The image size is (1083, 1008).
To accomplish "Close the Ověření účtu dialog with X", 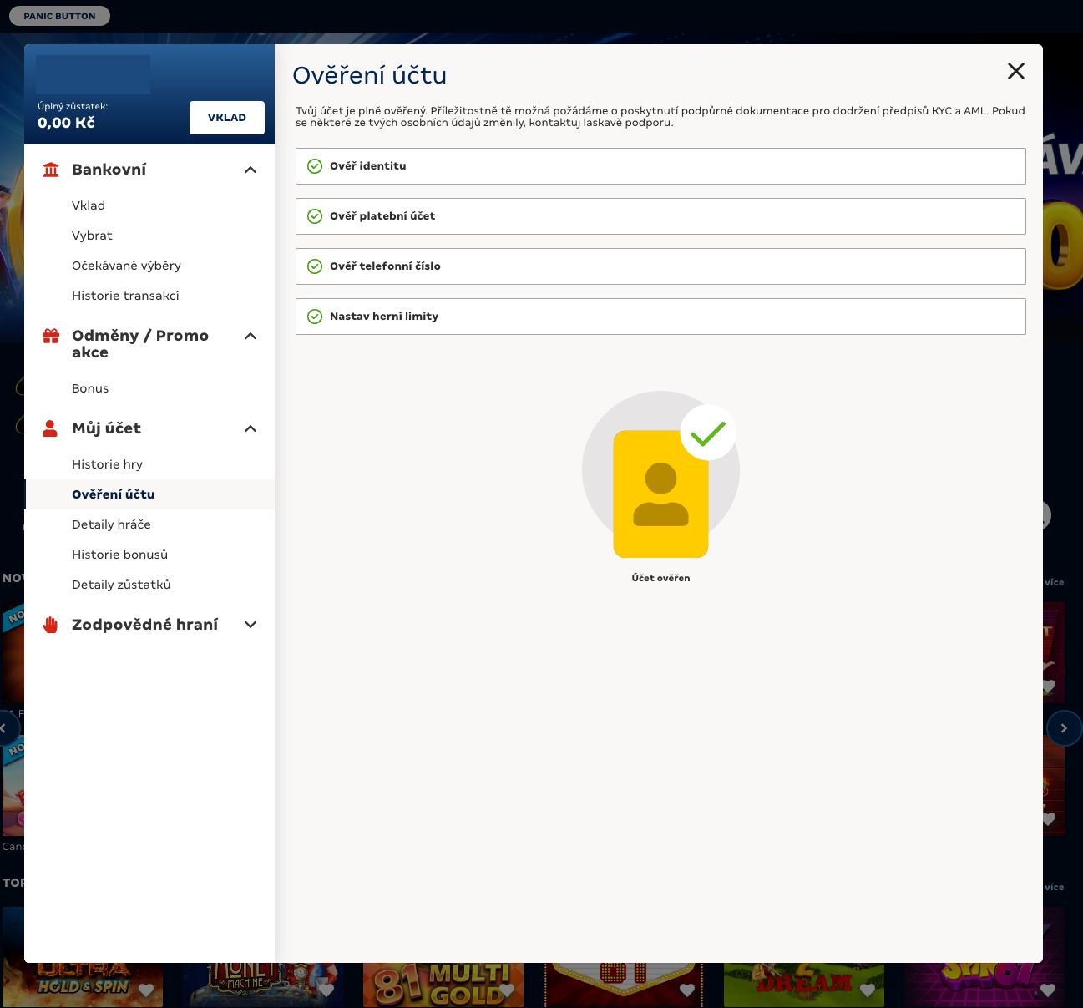I will point(1015,71).
